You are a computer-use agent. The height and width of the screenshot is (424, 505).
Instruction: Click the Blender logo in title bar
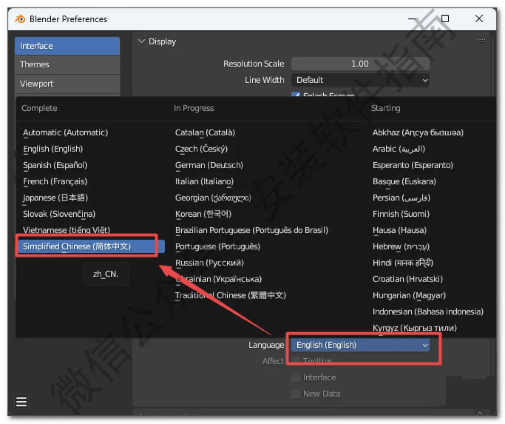click(x=20, y=19)
